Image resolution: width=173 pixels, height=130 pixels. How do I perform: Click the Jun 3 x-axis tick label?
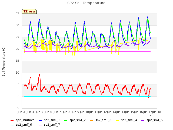[21, 112]
